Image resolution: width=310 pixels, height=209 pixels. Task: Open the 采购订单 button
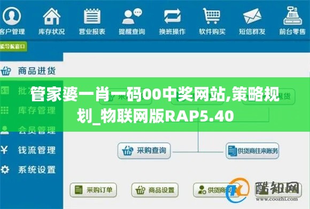[94, 190]
